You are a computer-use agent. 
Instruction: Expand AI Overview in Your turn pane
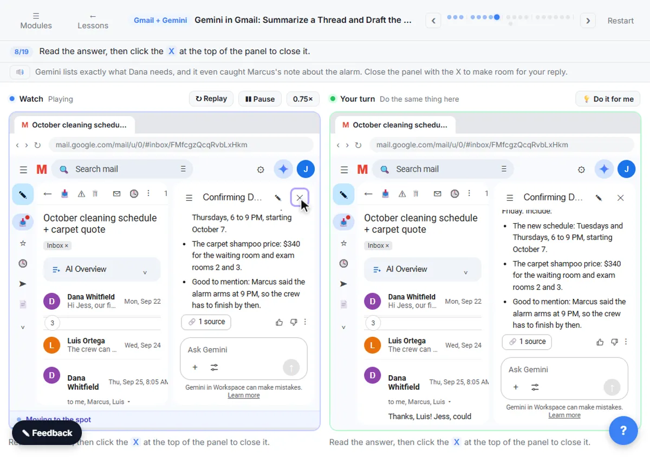[422, 269]
